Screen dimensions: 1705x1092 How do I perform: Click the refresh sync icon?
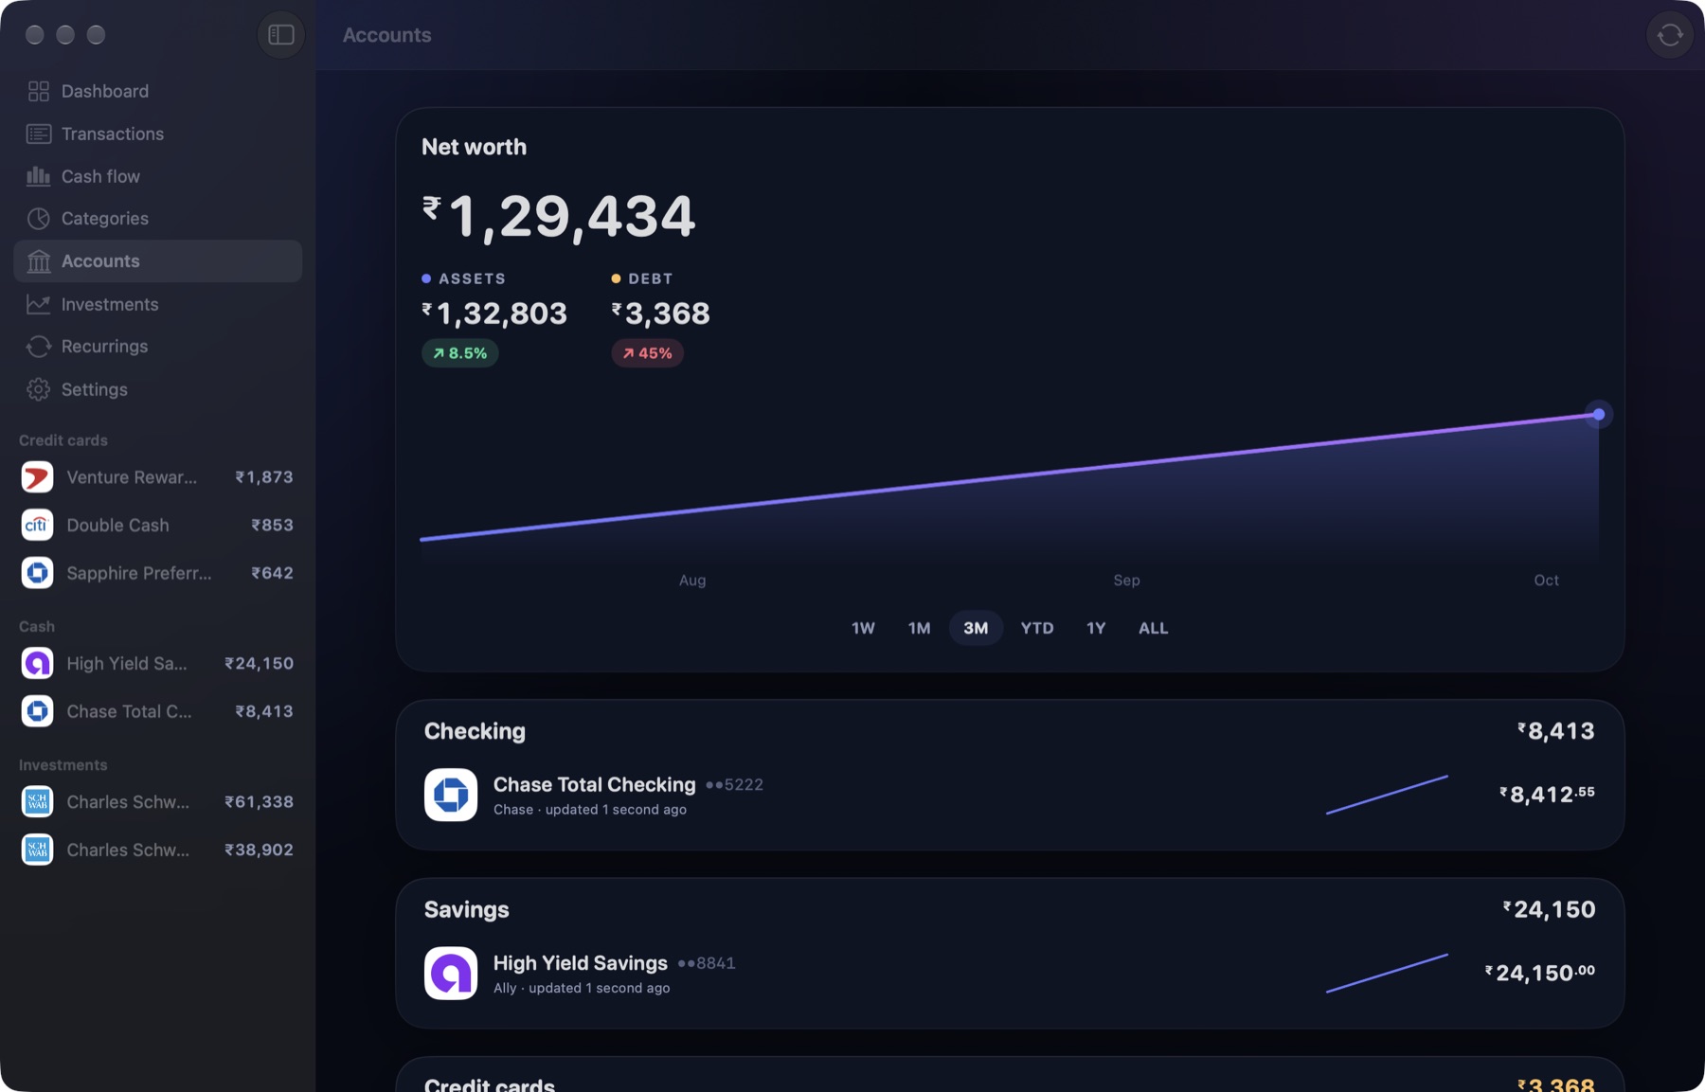1670,35
